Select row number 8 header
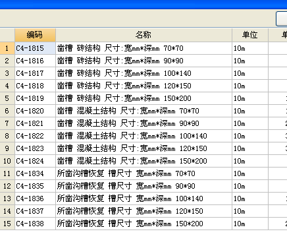This screenshot has width=287, height=246. click(7, 136)
